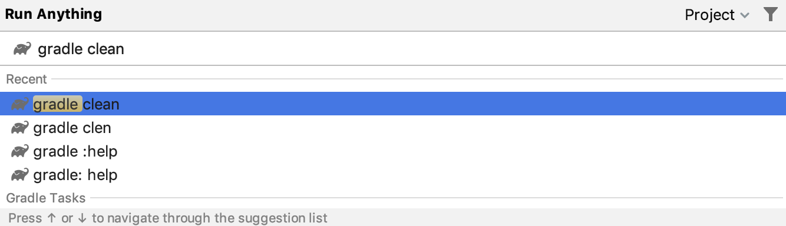This screenshot has height=226, width=786.
Task: Click the elephant icon beside 'gradle clen'
Action: (20, 128)
